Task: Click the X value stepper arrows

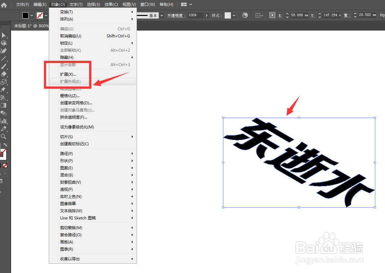Action: pyautogui.click(x=287, y=16)
